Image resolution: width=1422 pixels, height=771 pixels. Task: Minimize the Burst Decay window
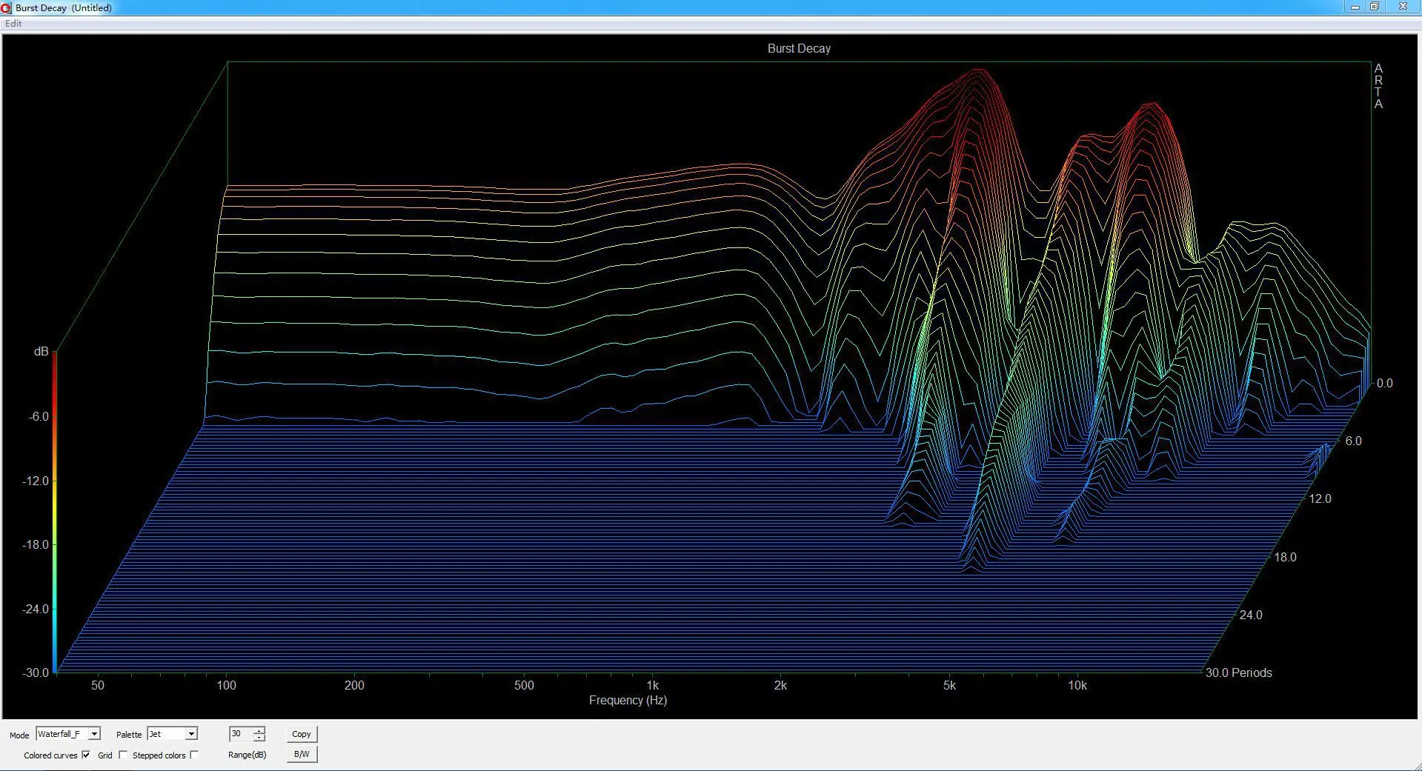click(1355, 7)
